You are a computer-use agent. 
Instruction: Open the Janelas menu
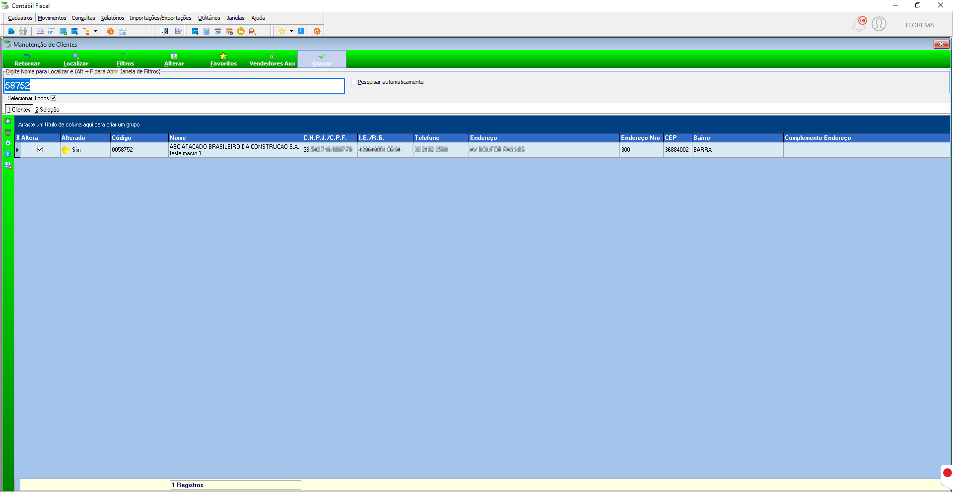235,18
